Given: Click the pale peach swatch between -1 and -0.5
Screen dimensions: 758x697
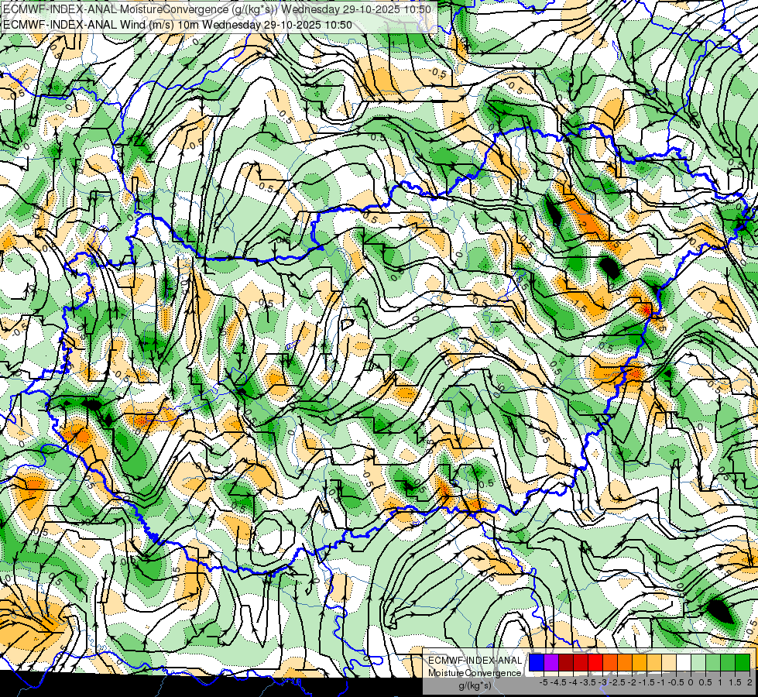Looking at the screenshot, I should (x=669, y=663).
